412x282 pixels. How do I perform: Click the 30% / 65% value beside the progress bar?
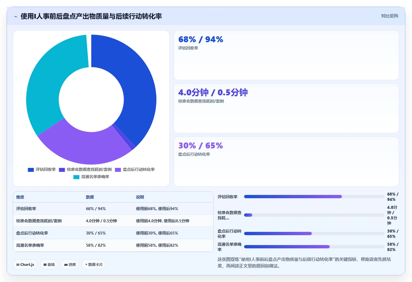(x=393, y=234)
